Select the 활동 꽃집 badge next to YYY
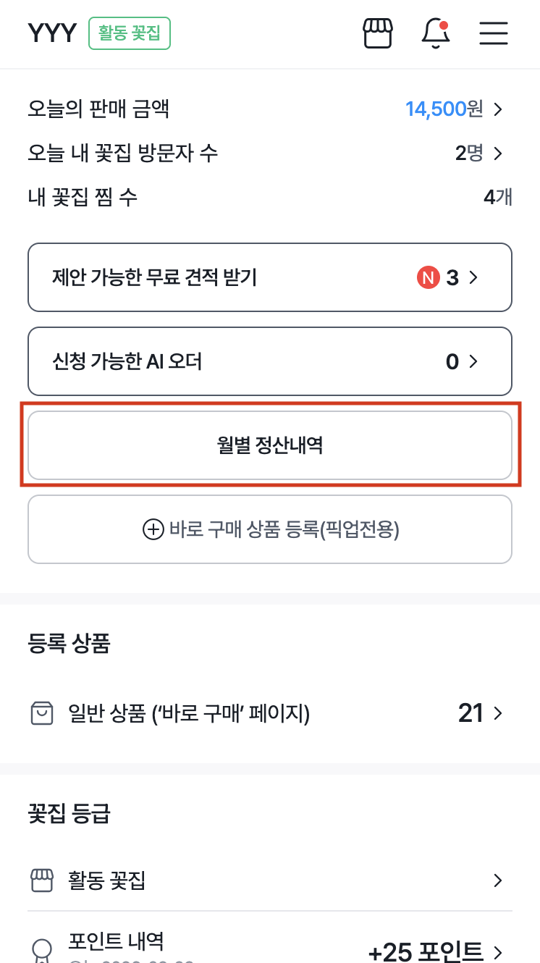The image size is (540, 963). click(x=129, y=33)
